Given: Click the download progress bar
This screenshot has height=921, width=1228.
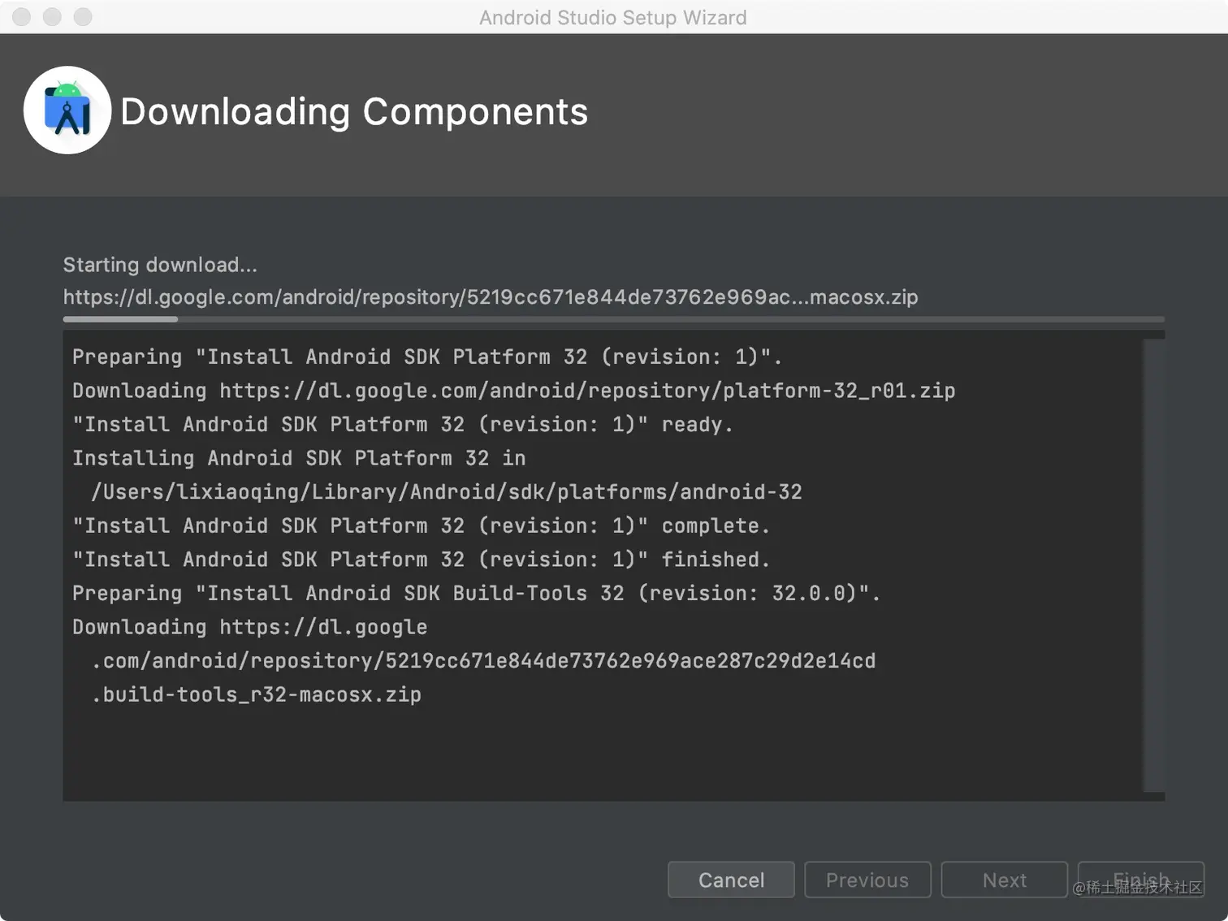Looking at the screenshot, I should pos(614,319).
